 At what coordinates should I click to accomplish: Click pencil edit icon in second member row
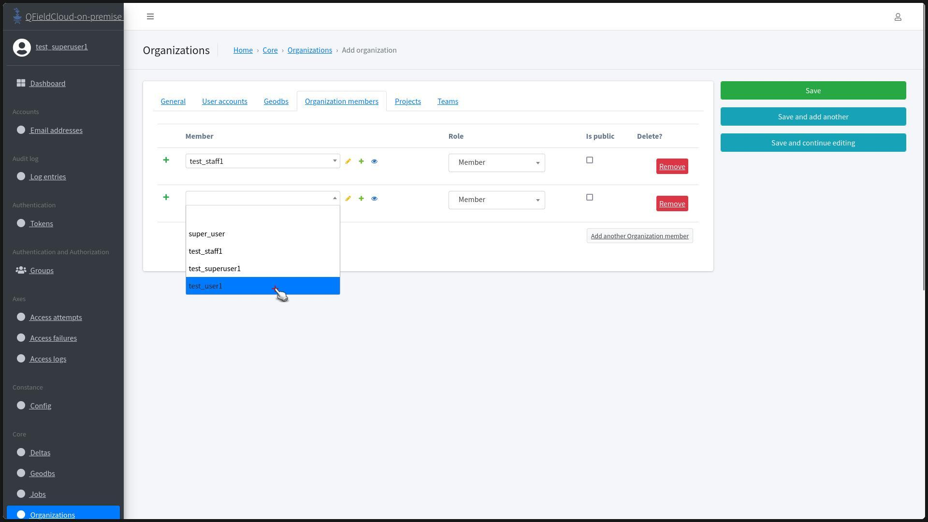[x=348, y=199]
